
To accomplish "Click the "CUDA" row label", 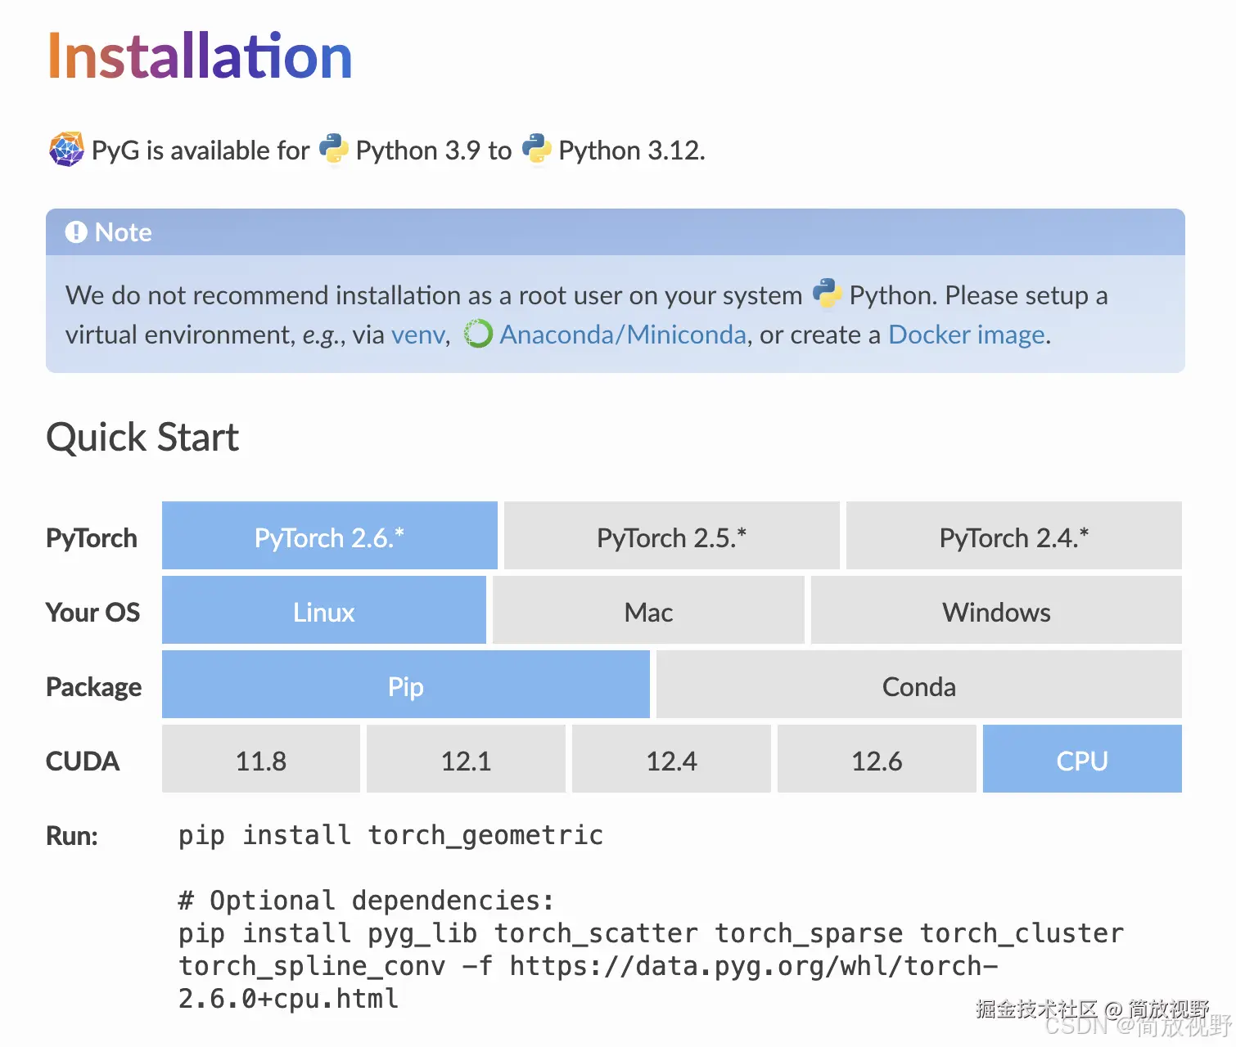I will (83, 761).
